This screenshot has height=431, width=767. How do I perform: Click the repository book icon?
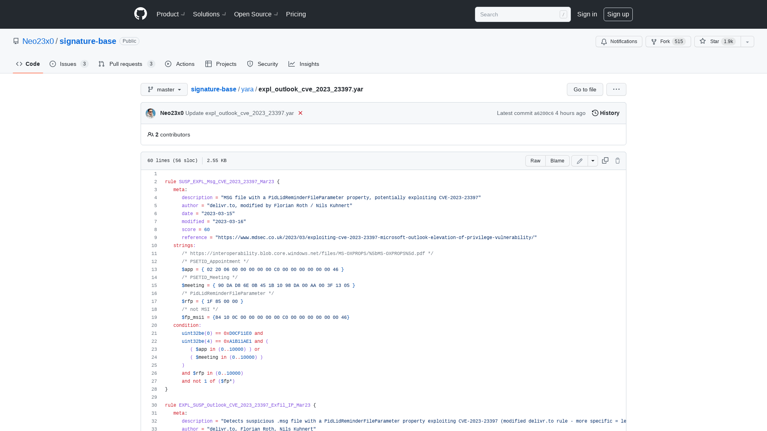[16, 41]
